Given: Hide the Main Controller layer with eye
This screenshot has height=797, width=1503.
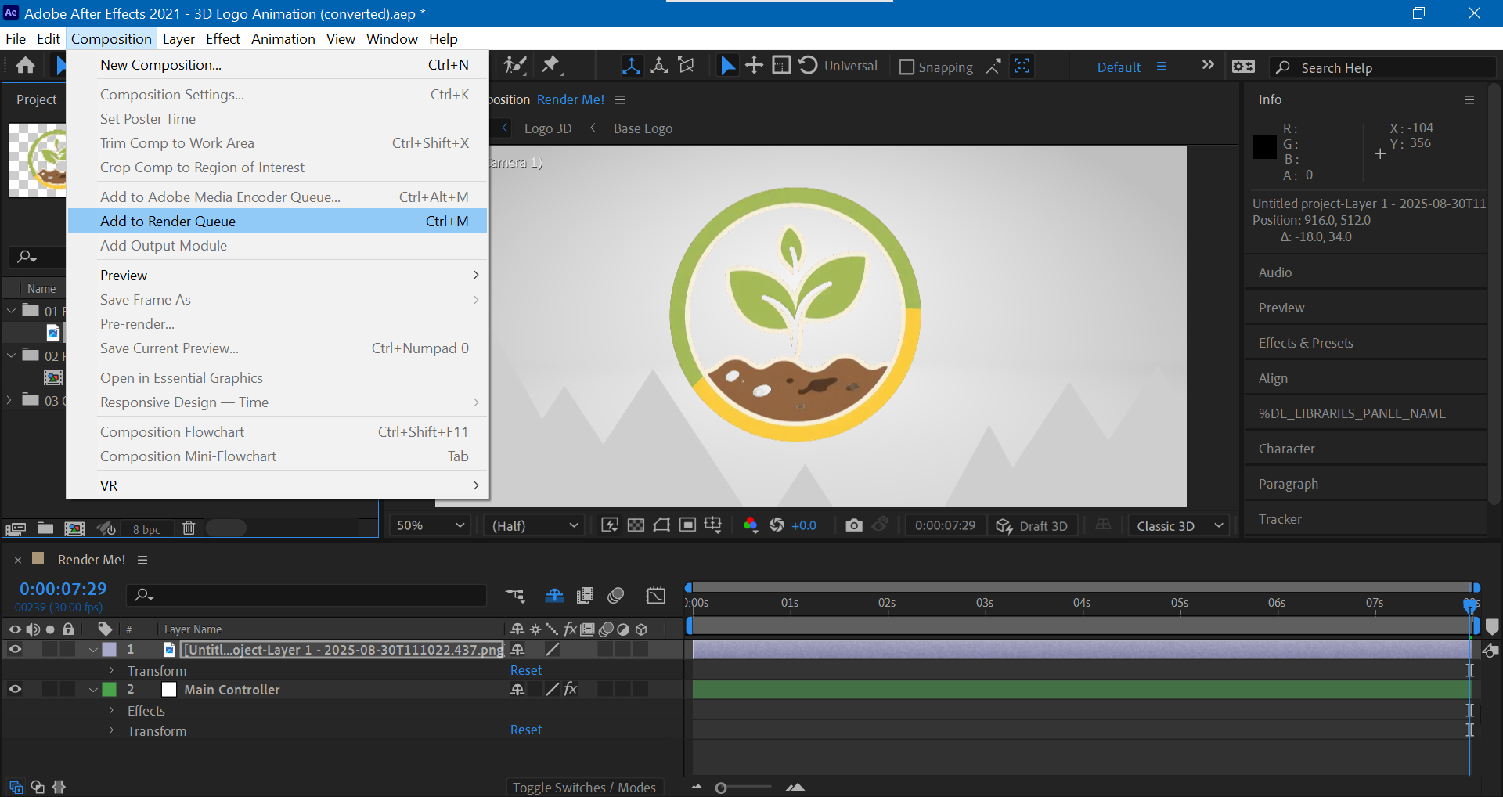Looking at the screenshot, I should pyautogui.click(x=15, y=690).
